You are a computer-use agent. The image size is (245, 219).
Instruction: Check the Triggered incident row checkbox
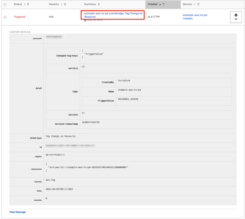pyautogui.click(x=5, y=17)
